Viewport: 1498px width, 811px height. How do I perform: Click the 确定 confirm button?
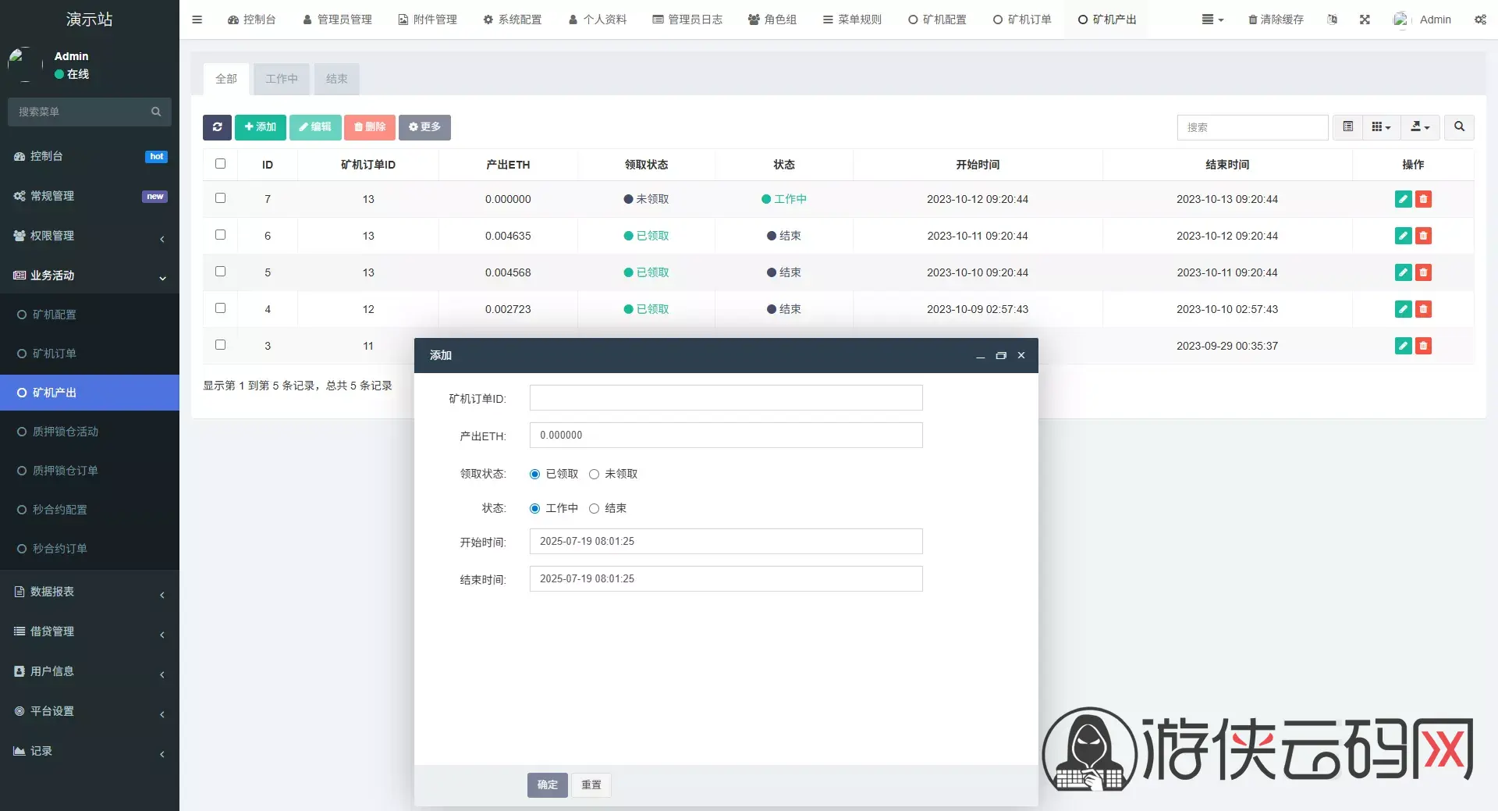548,784
